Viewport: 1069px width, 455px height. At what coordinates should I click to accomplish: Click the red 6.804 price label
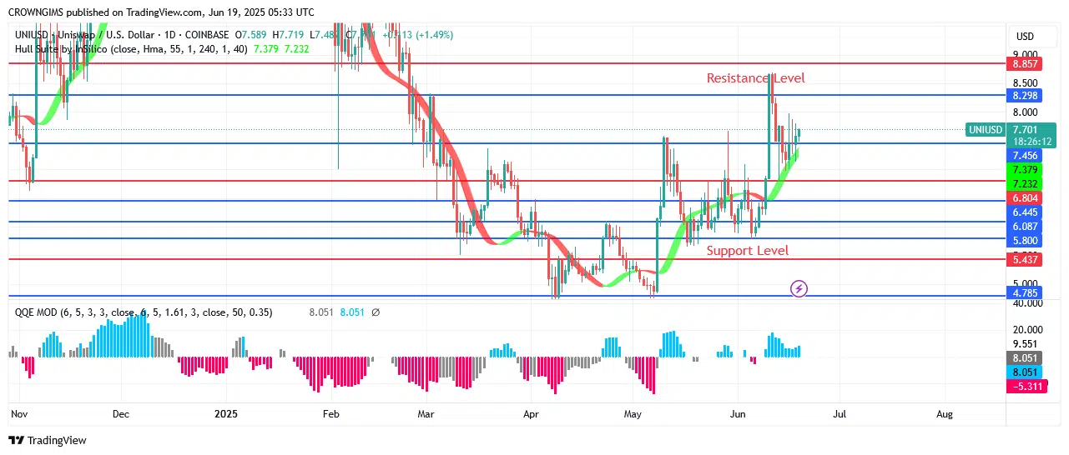click(x=1025, y=197)
